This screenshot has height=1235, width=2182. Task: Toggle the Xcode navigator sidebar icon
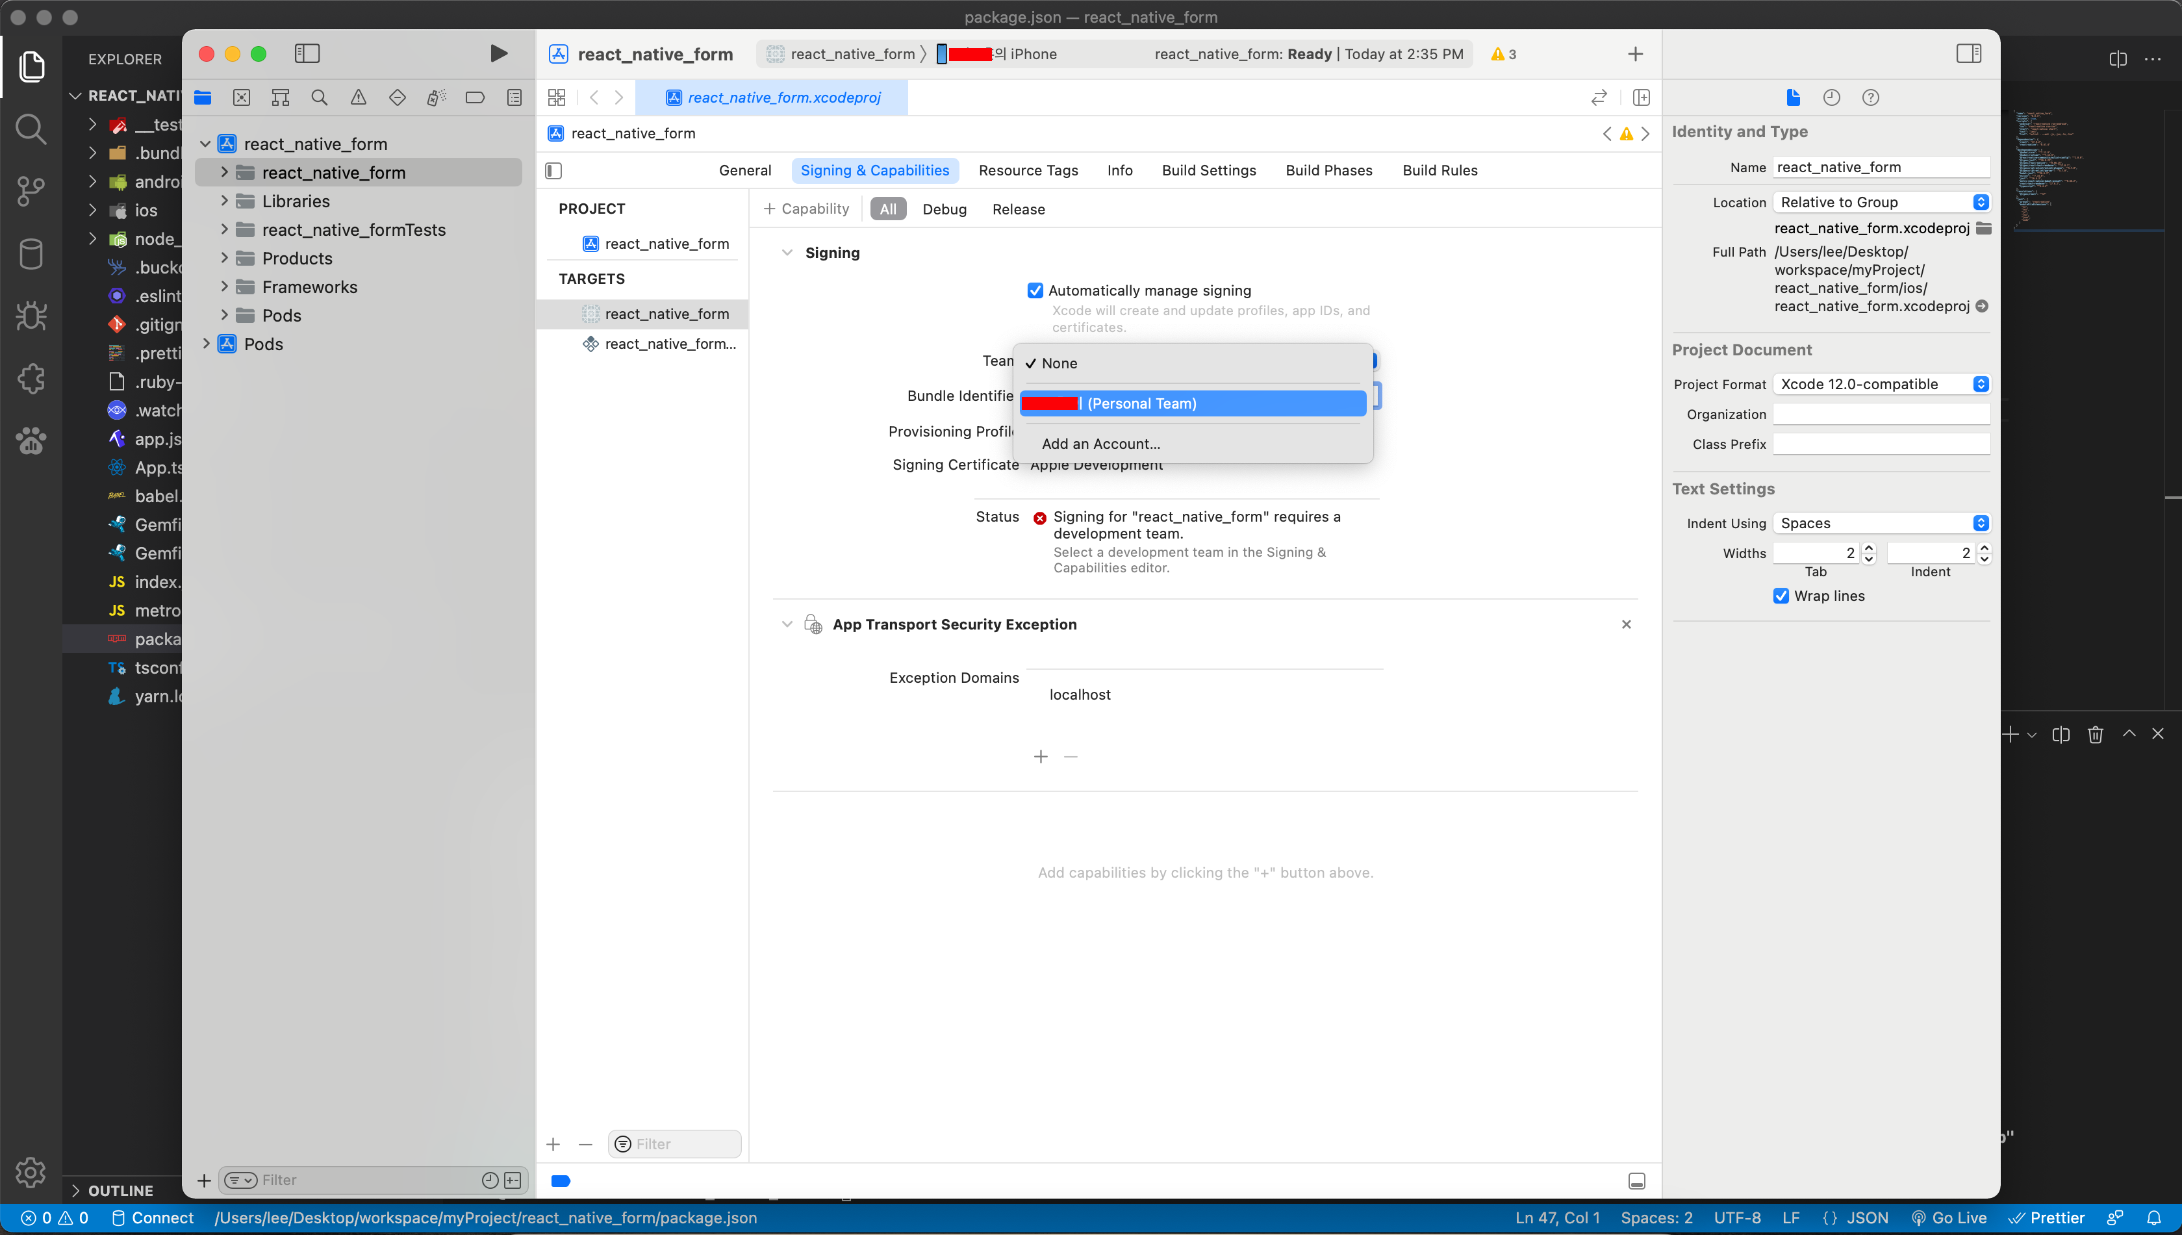307,53
